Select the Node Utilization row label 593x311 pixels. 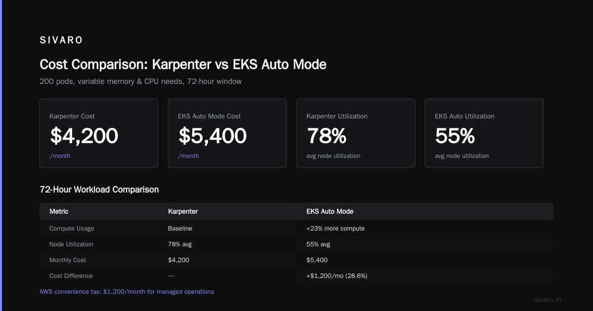pyautogui.click(x=71, y=244)
